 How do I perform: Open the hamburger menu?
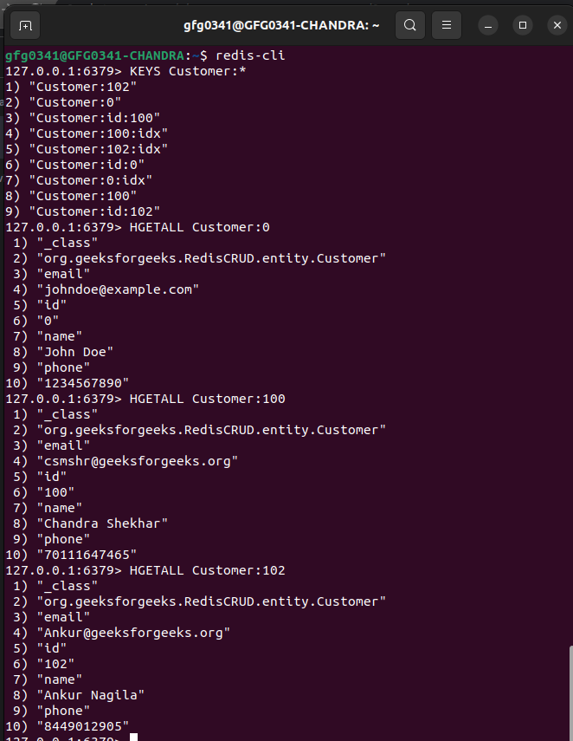[447, 25]
